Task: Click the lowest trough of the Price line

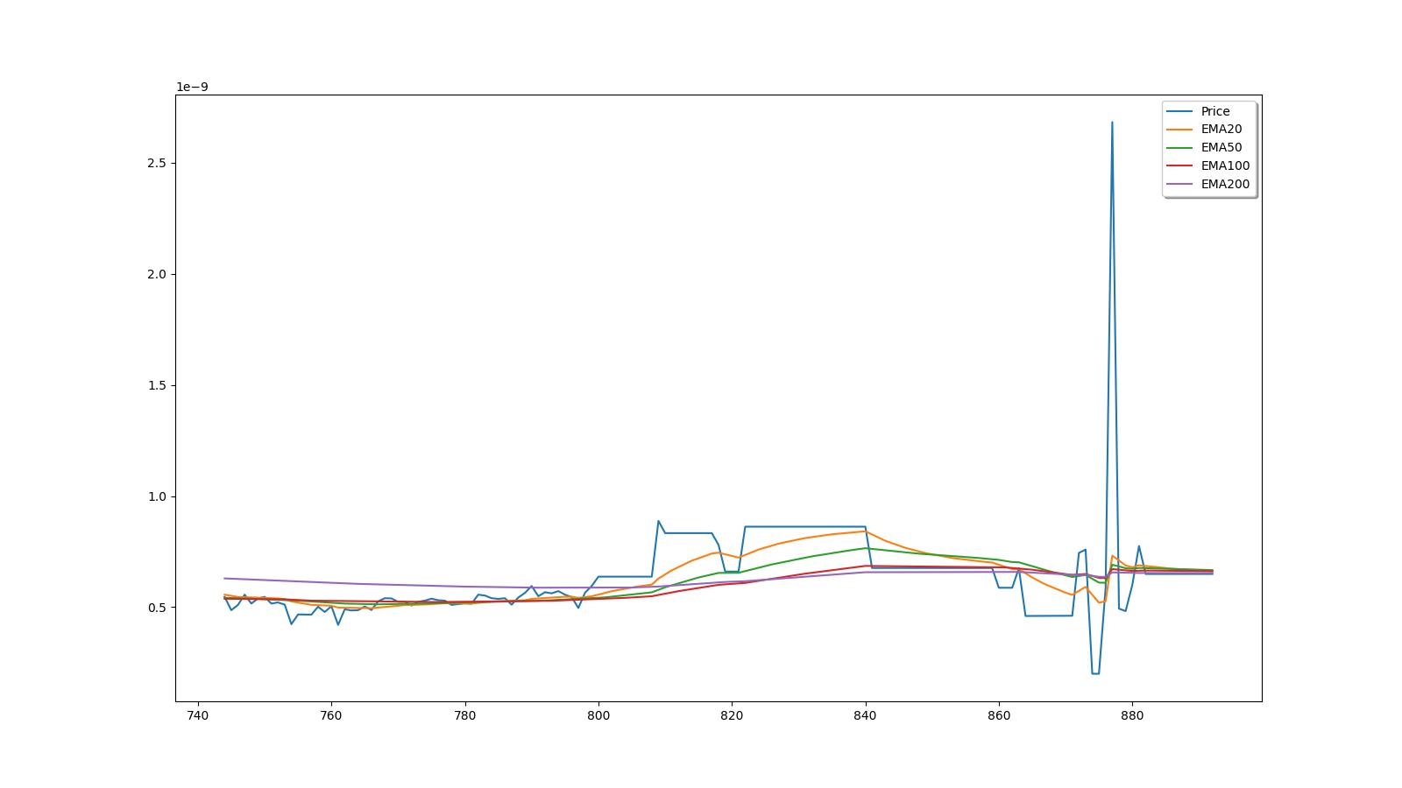Action: 1095,673
